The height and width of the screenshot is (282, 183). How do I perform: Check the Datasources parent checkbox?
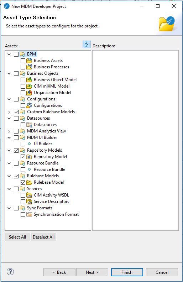[x=16, y=118]
